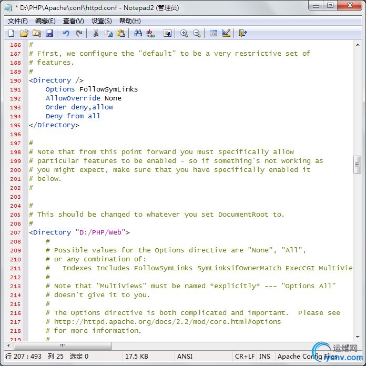The image size is (366, 366).
Task: Click the INS insert mode status
Action: pos(265,357)
